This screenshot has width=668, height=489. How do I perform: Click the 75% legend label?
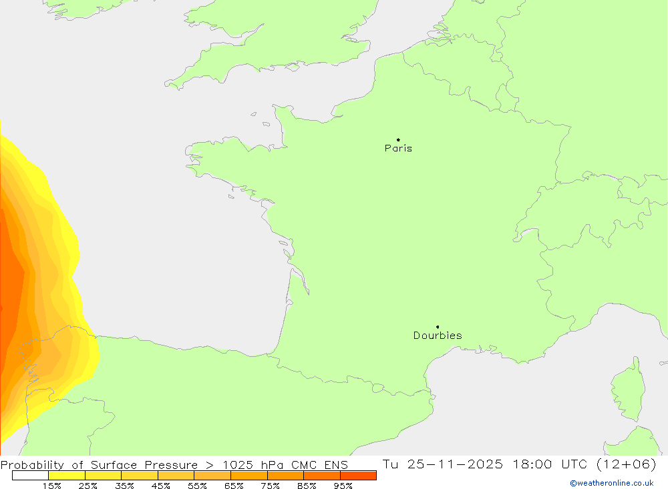tap(270, 486)
